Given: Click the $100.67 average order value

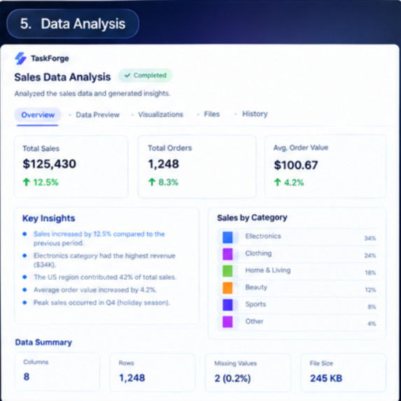Looking at the screenshot, I should coord(296,165).
